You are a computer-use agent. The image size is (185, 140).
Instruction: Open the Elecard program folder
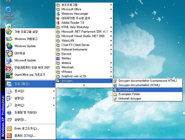pyautogui.click(x=84, y=54)
